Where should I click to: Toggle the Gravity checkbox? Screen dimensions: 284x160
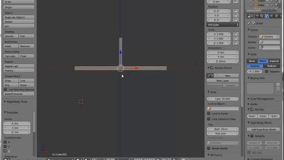point(252,109)
